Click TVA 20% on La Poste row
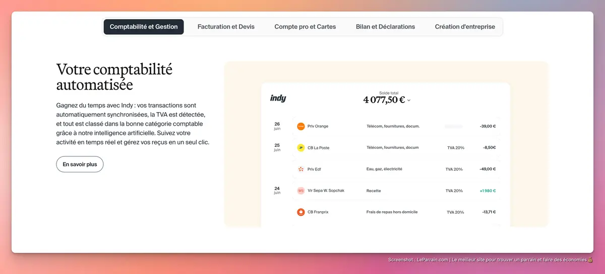Image resolution: width=605 pixels, height=274 pixels. point(455,148)
